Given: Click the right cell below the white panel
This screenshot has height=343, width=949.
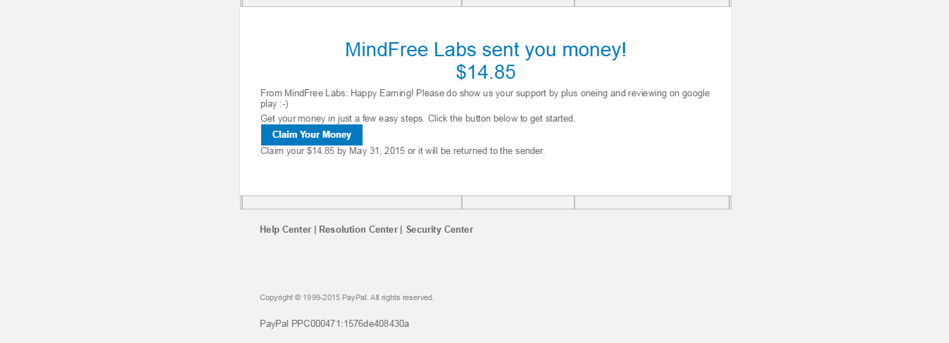Looking at the screenshot, I should point(652,202).
